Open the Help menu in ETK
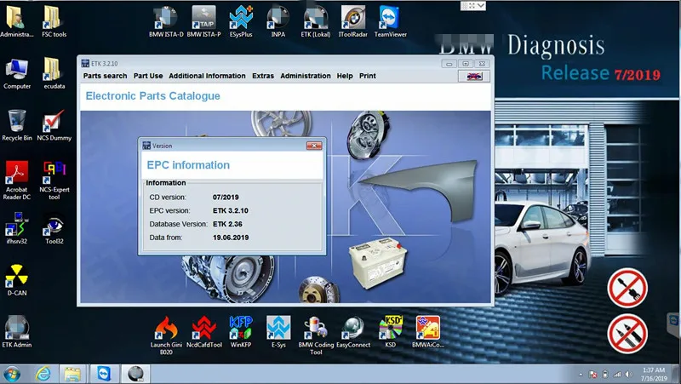Screen dimensions: 681x384 [345, 76]
